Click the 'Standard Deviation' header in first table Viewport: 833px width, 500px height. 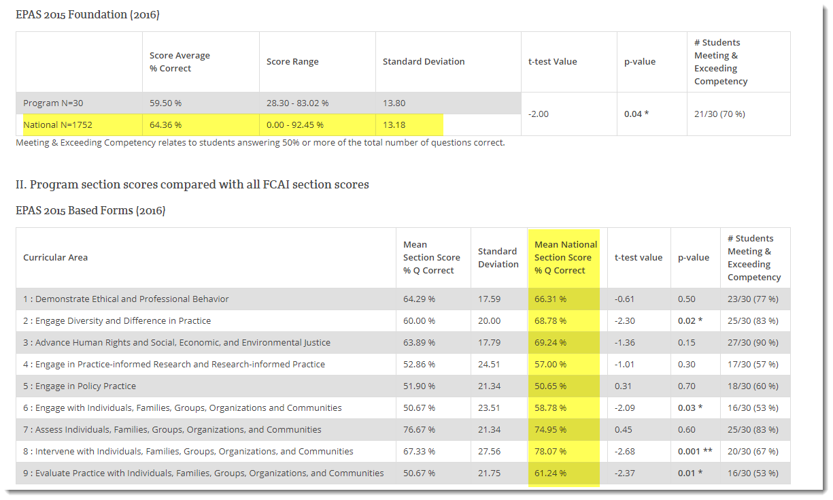click(x=424, y=61)
